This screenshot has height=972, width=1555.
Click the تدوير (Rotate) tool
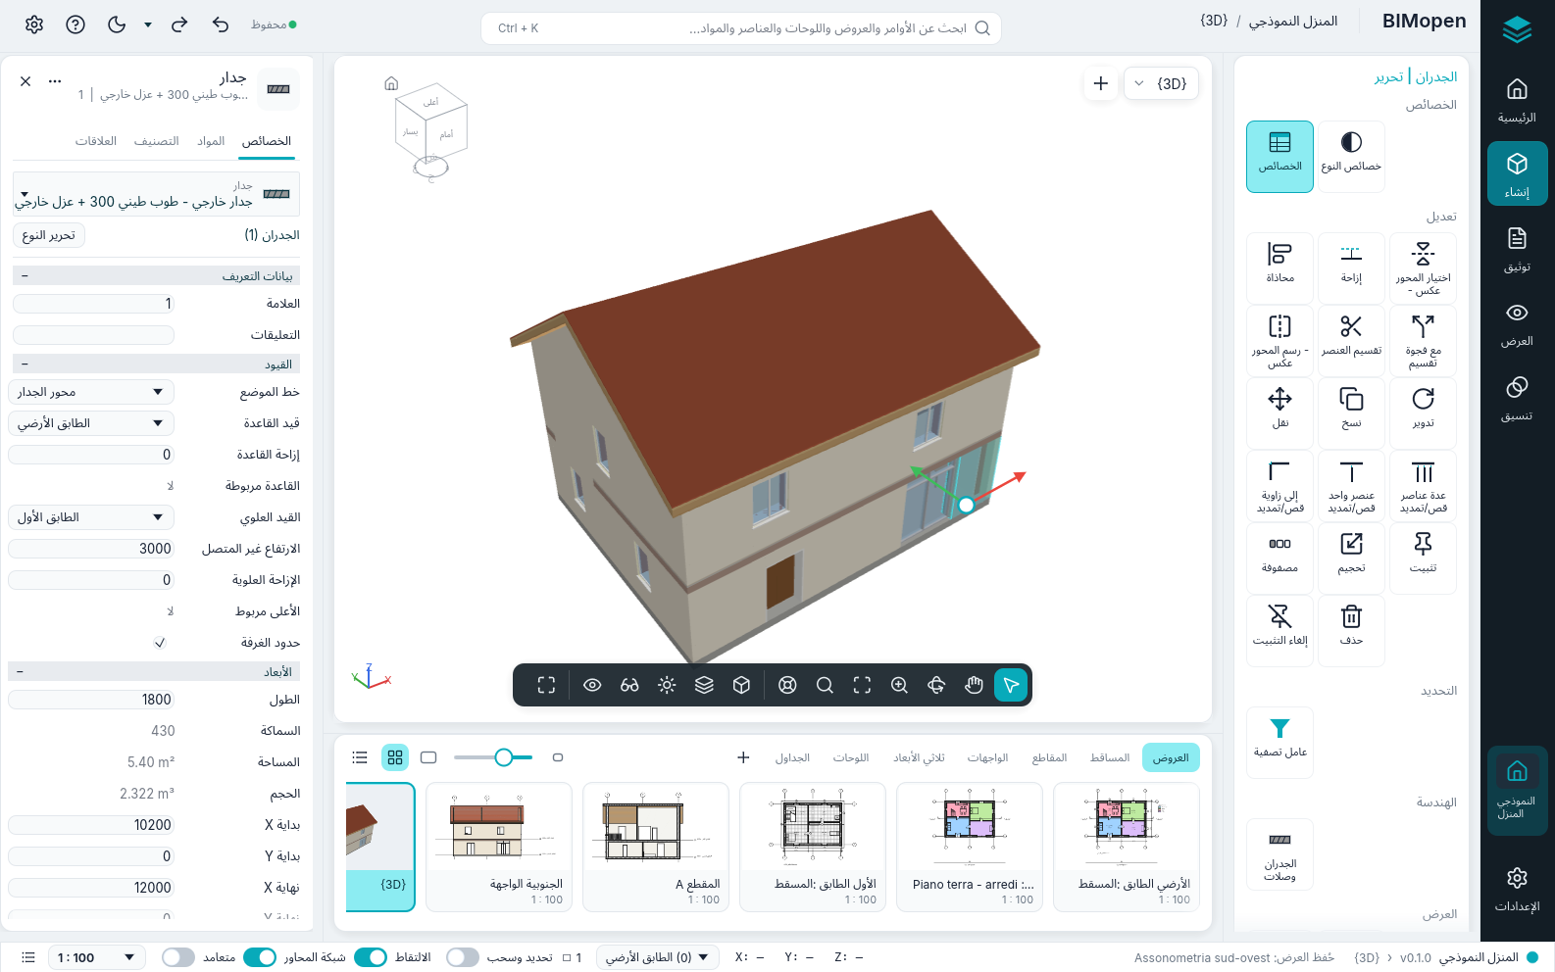click(x=1423, y=413)
